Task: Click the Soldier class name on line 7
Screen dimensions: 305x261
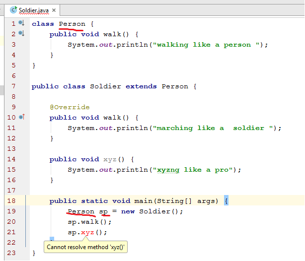Action: click(x=105, y=86)
